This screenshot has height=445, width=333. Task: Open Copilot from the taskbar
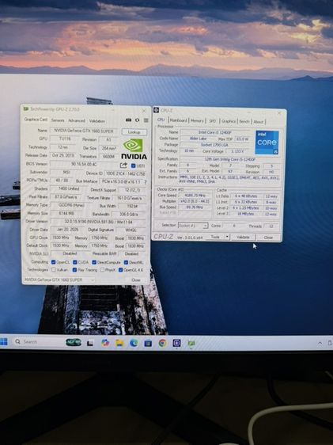(105, 343)
